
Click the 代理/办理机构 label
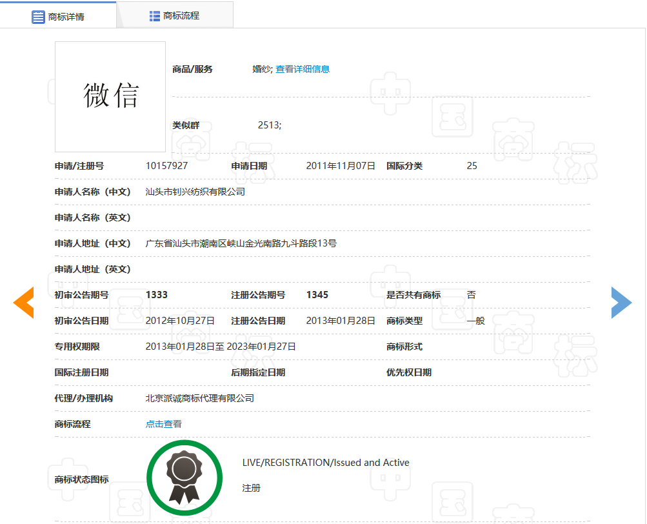click(x=84, y=398)
